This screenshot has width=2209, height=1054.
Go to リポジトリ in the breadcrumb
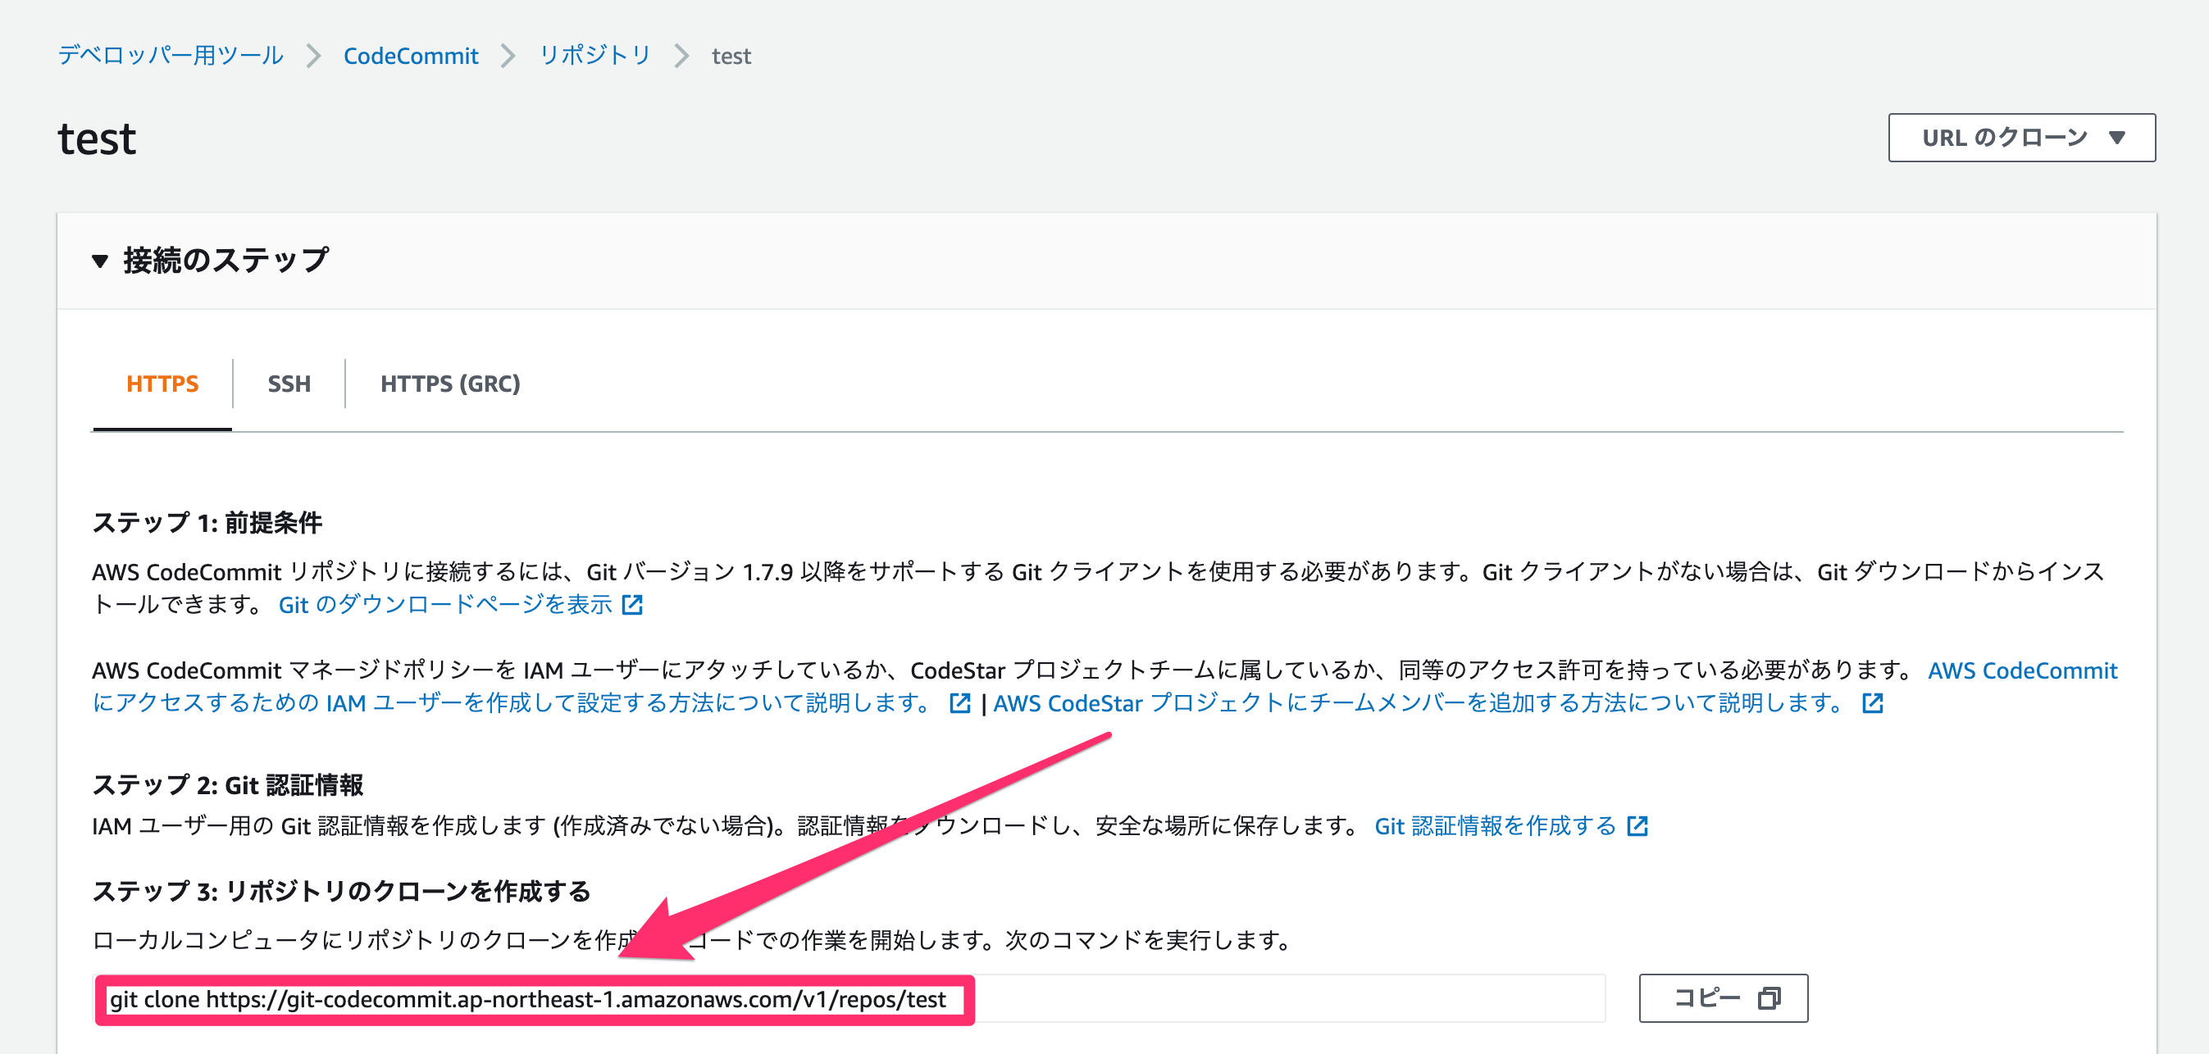point(595,57)
